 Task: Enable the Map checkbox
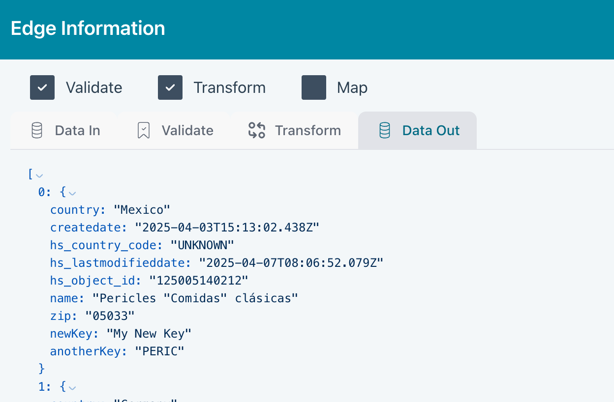(x=314, y=87)
